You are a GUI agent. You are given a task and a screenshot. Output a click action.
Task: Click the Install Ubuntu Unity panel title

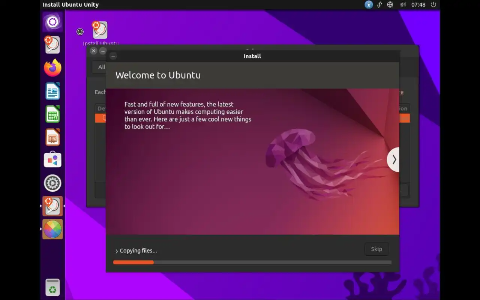pos(70,4)
